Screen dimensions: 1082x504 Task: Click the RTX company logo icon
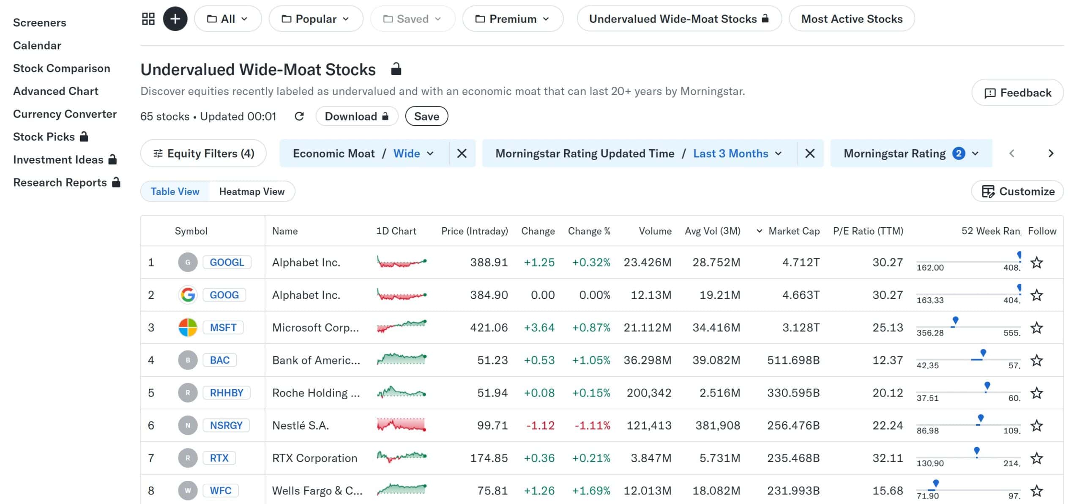[188, 458]
